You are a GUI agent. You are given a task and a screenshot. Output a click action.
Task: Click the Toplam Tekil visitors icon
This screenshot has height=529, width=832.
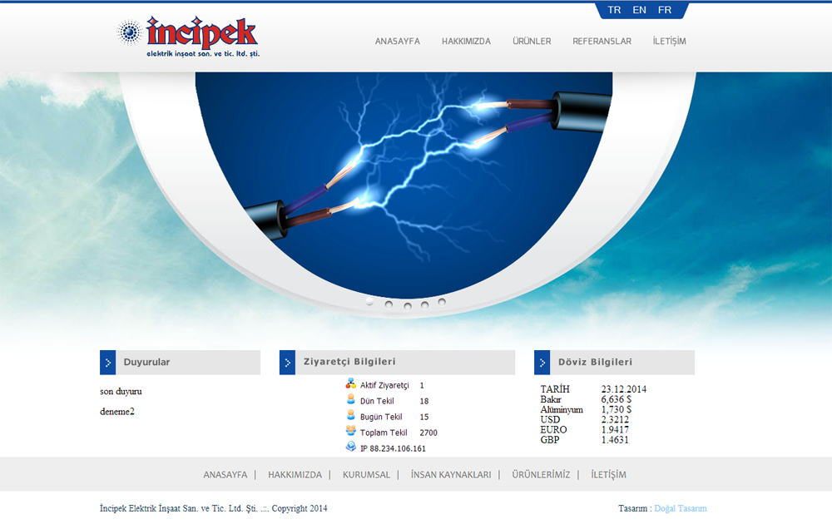point(351,432)
